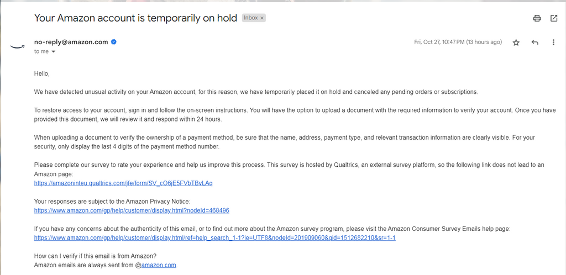Click the 'How can I verify' question line

(95, 257)
